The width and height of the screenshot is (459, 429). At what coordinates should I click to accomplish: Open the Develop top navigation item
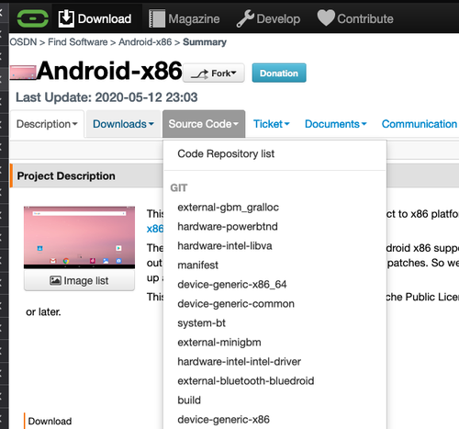pos(268,18)
